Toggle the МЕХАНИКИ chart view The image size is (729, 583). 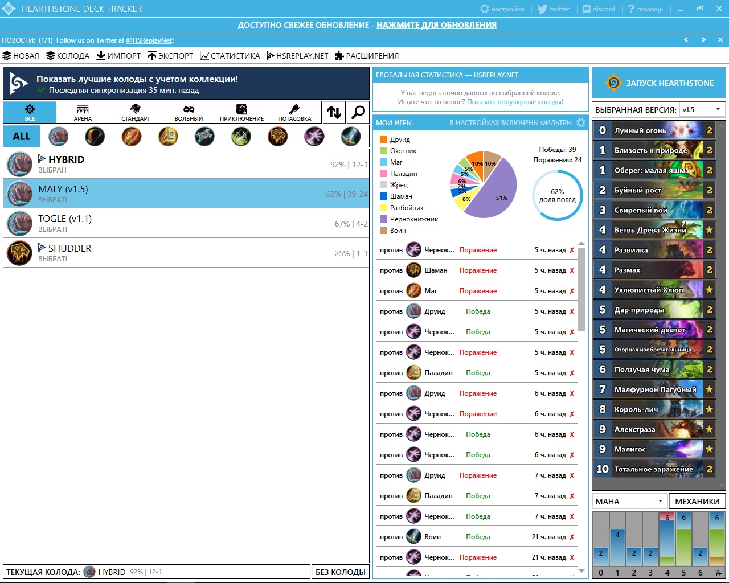tap(697, 502)
